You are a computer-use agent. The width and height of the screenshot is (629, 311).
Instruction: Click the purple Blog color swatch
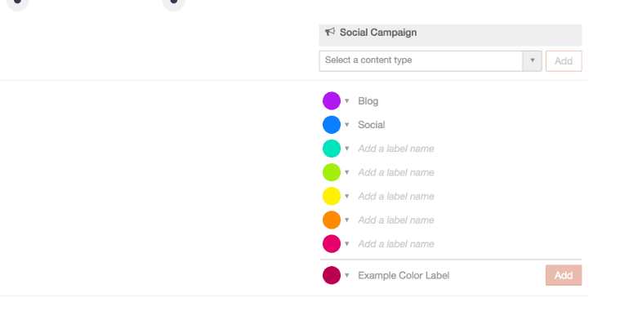click(x=332, y=100)
